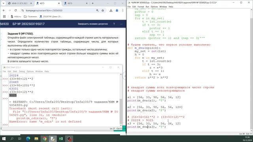Open Windows taskbar search
The height and width of the screenshot is (142, 253).
click(x=12, y=138)
